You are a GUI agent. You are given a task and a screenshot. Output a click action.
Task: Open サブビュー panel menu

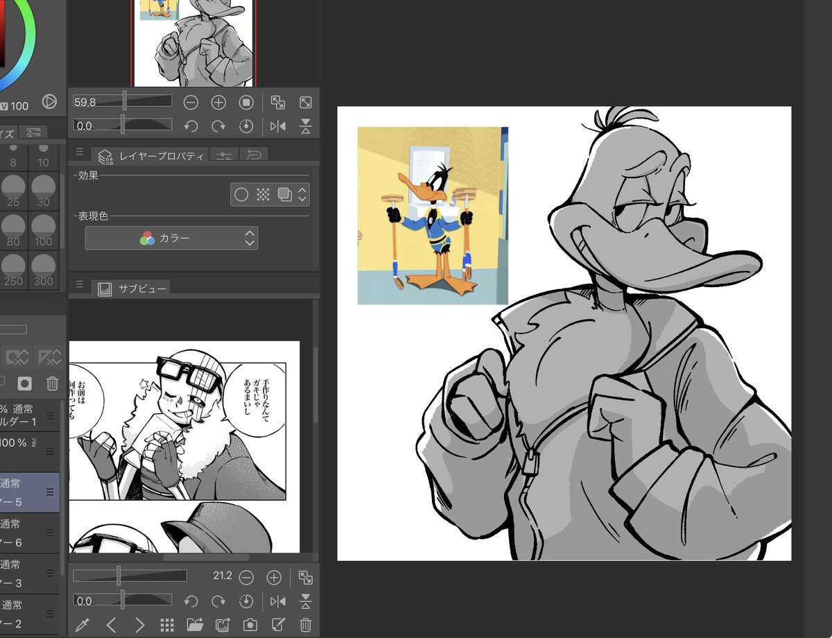pyautogui.click(x=79, y=284)
